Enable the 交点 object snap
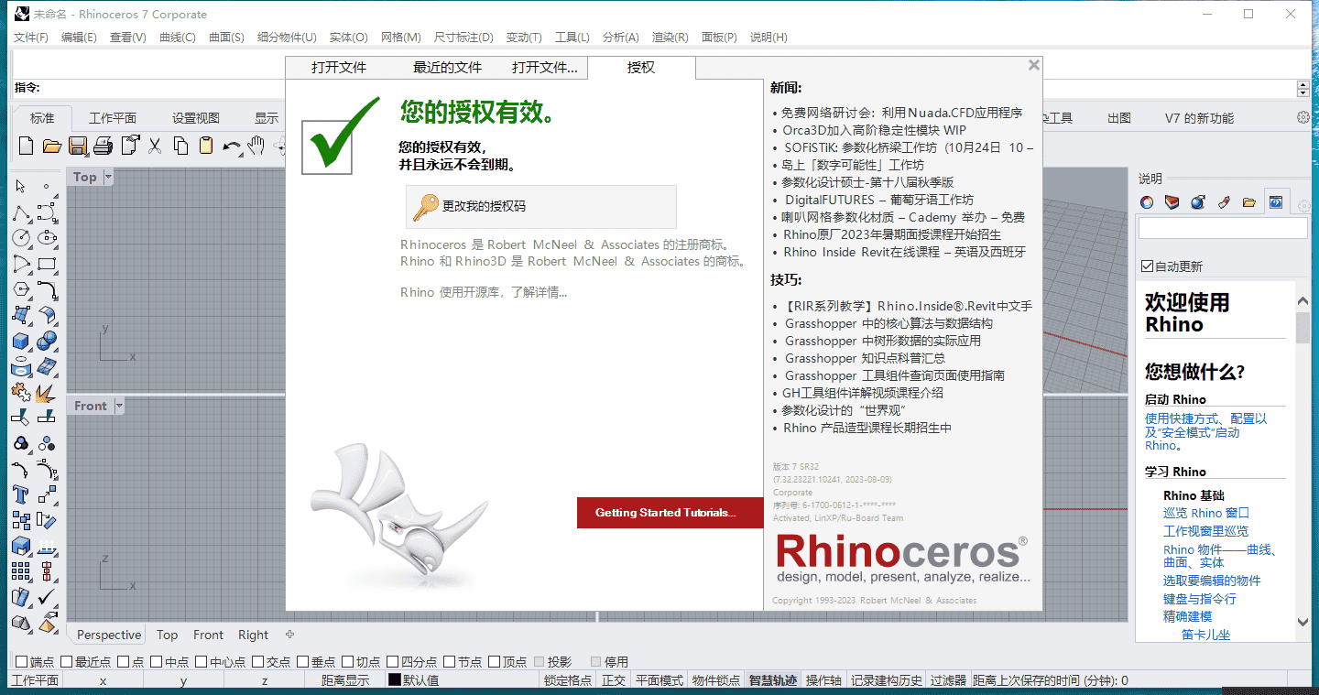The width and height of the screenshot is (1319, 695). click(257, 661)
